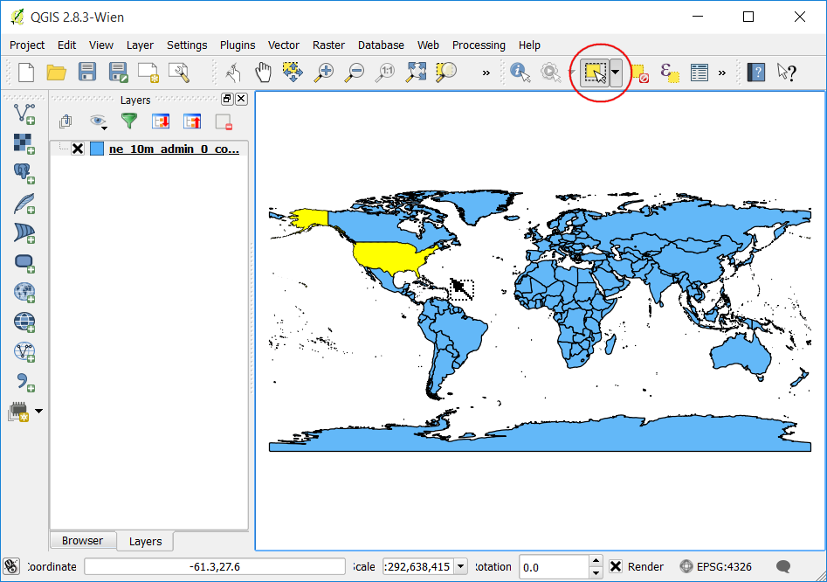The image size is (827, 582).
Task: Click the blue layer color swatch
Action: [x=97, y=149]
